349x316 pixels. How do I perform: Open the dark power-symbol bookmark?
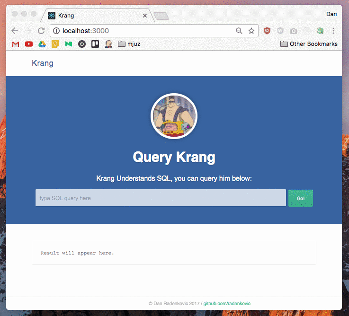pyautogui.click(x=82, y=44)
